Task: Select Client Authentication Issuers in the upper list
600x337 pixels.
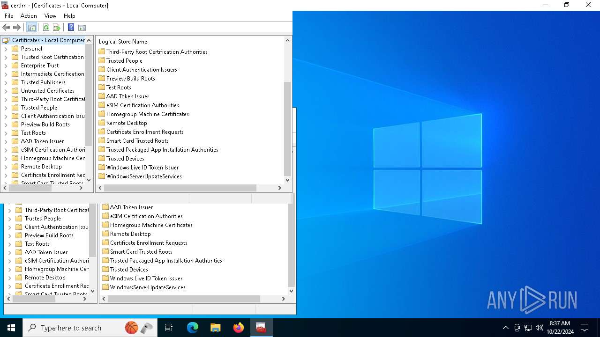Action: click(142, 70)
